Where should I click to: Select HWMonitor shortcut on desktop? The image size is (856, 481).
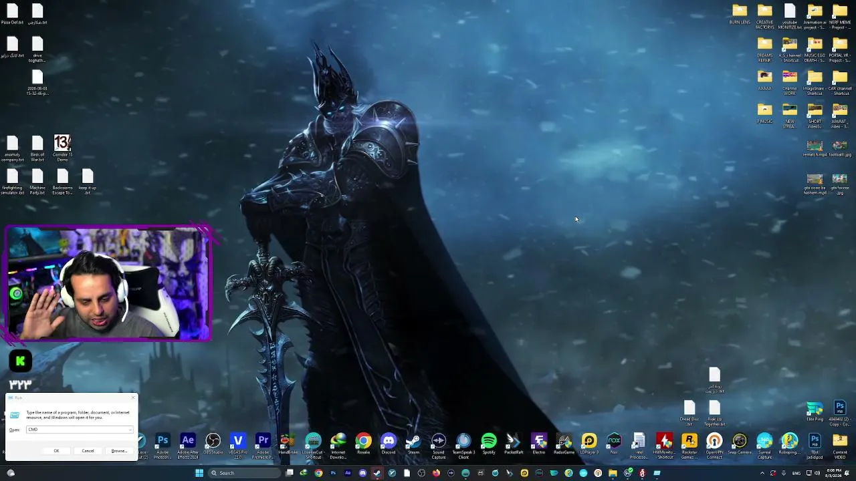[x=664, y=446]
